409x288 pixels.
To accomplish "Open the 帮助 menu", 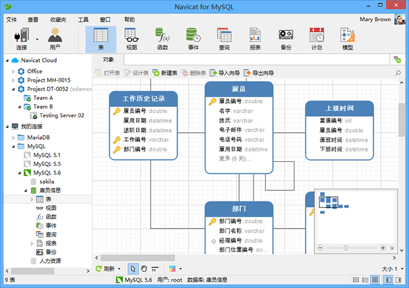I will tap(130, 19).
